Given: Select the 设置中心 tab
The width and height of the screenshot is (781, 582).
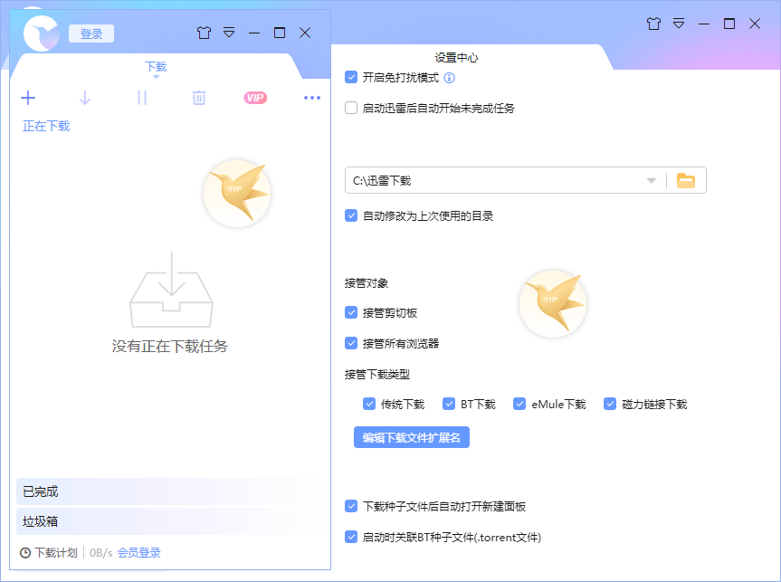Looking at the screenshot, I should 456,58.
